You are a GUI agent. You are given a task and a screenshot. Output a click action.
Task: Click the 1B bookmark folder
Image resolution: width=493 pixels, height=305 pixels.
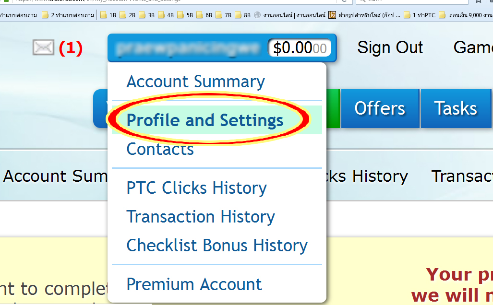(x=109, y=15)
